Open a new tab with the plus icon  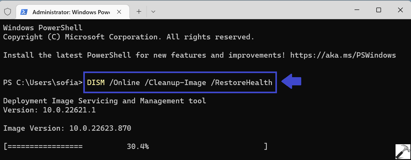pyautogui.click(x=139, y=12)
